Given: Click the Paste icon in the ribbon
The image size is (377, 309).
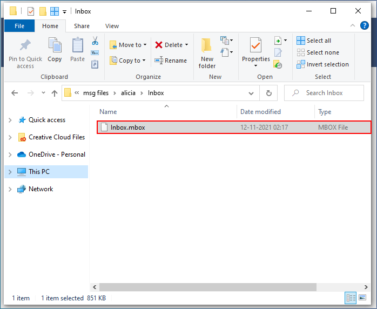Looking at the screenshot, I should (x=78, y=46).
